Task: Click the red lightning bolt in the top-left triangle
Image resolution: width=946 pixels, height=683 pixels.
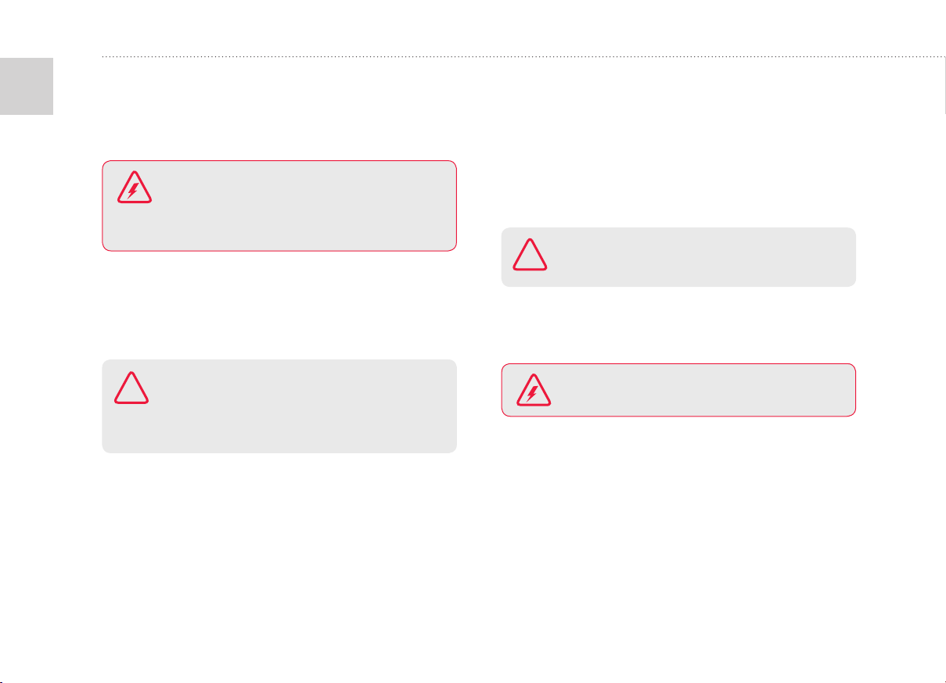Action: (x=135, y=190)
